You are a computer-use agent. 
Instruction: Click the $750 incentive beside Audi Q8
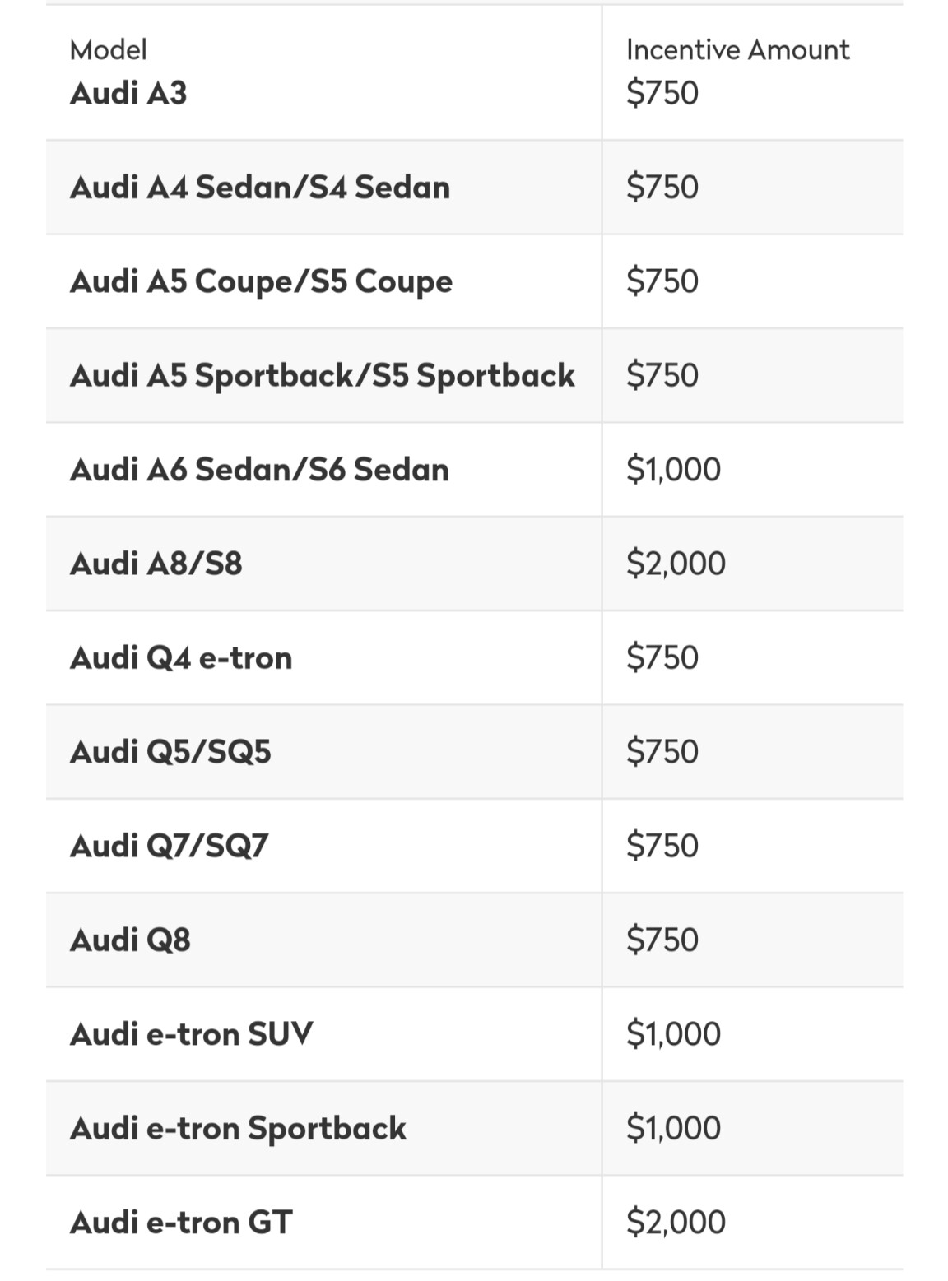[662, 940]
